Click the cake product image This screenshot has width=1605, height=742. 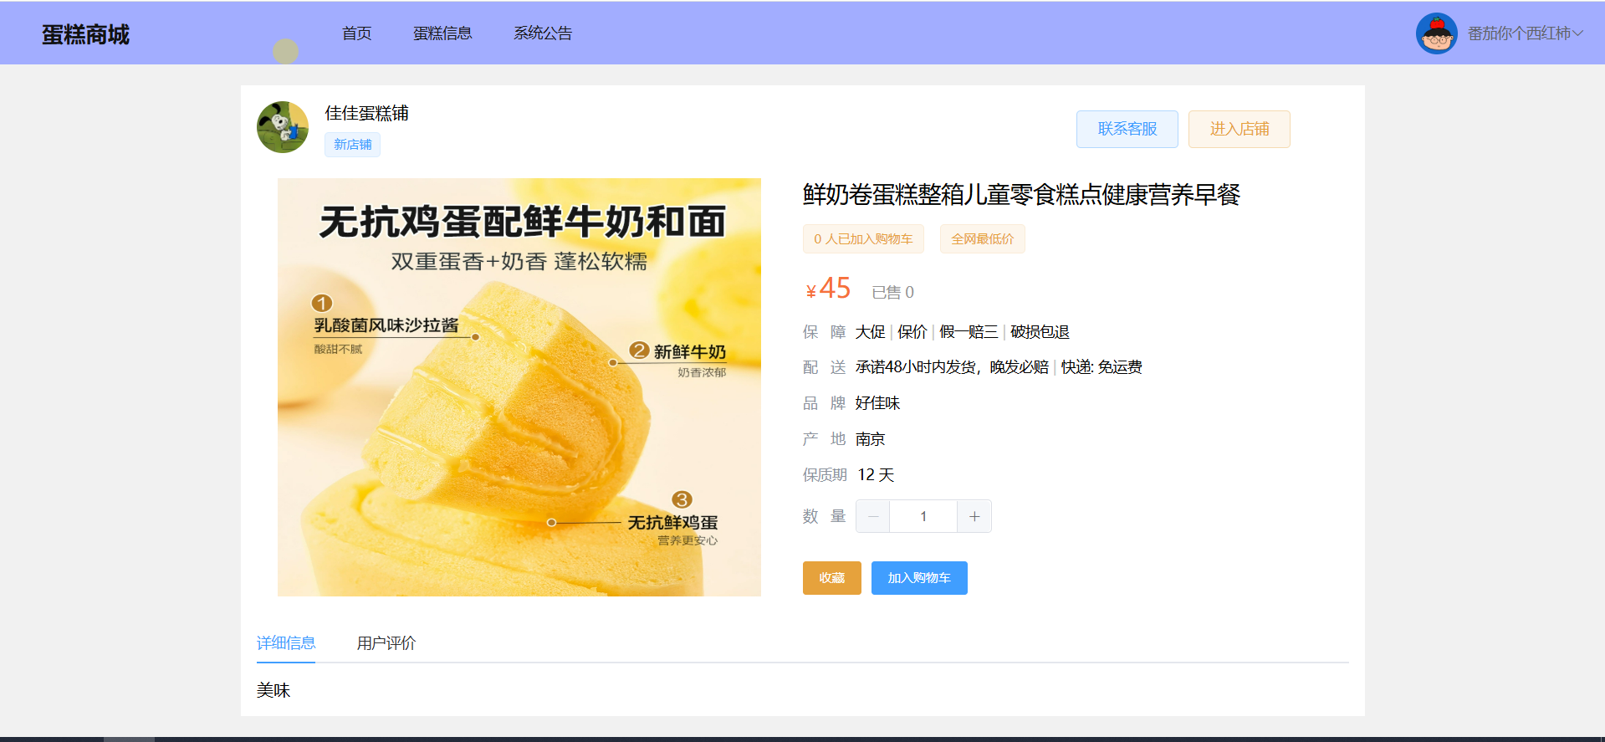tap(519, 387)
